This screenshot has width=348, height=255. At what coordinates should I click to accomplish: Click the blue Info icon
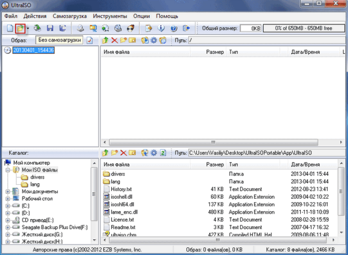[x=161, y=28]
